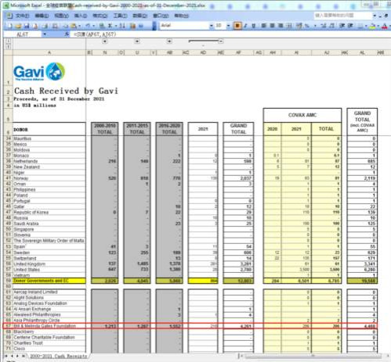
Task: Select the Donor Governments and EC cell
Action: (49, 281)
